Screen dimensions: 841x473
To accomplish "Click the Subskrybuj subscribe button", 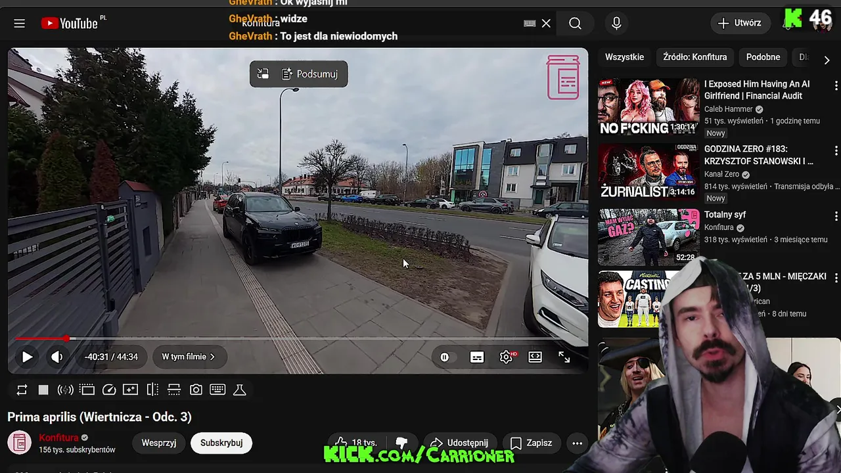I will tap(221, 443).
